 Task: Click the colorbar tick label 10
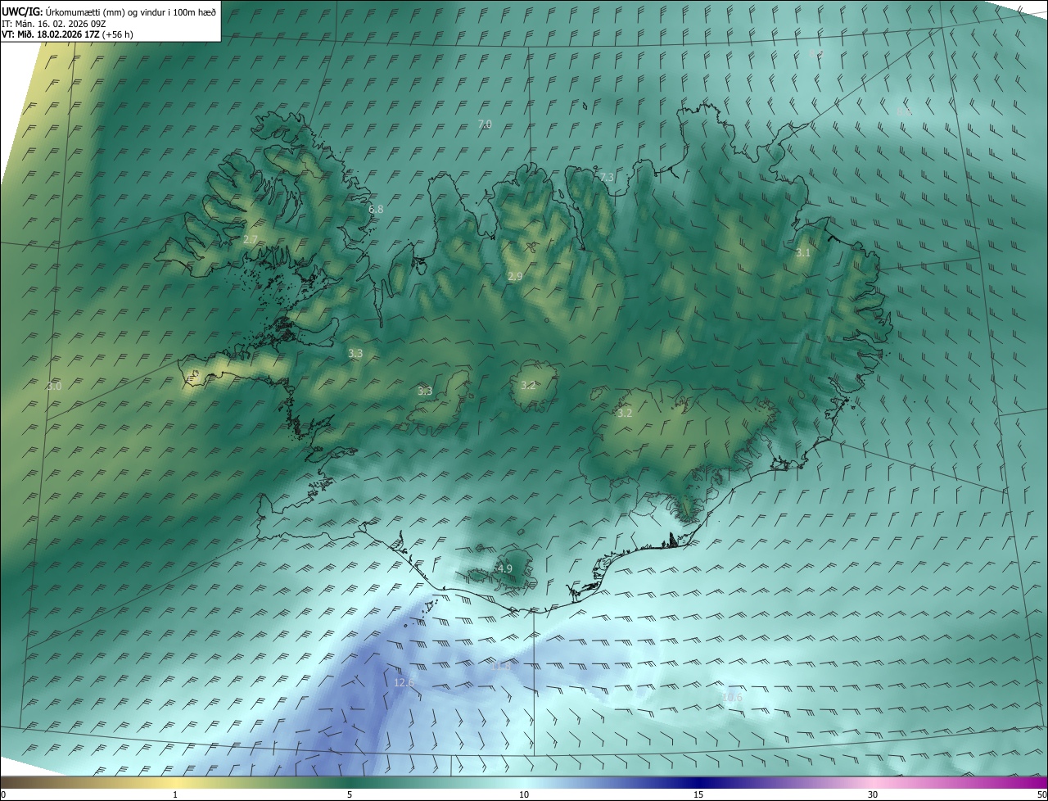click(x=524, y=794)
